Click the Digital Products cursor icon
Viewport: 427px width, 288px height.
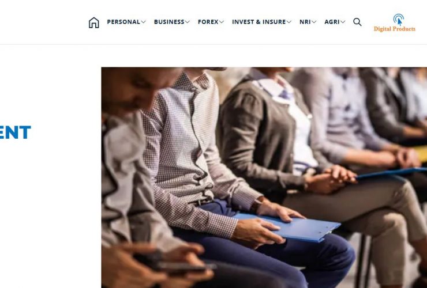(x=398, y=20)
